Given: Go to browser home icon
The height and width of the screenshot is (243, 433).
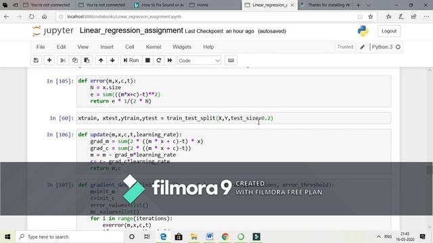Looking at the screenshot, I should point(44,16).
